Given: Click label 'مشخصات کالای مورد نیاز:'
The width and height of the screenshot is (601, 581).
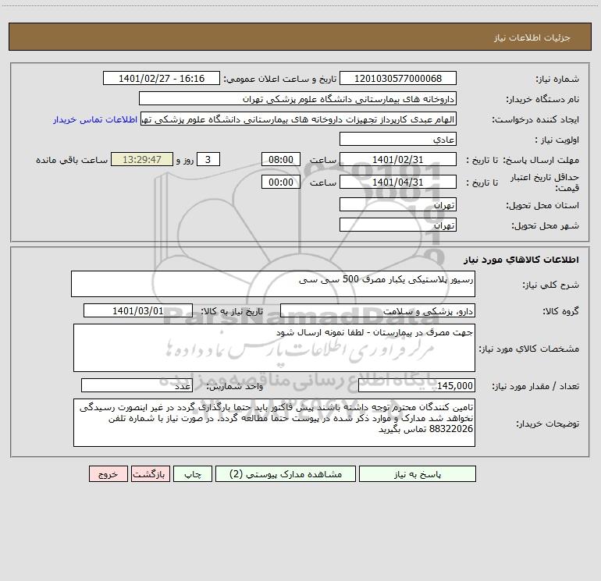Looking at the screenshot, I should click(529, 349).
